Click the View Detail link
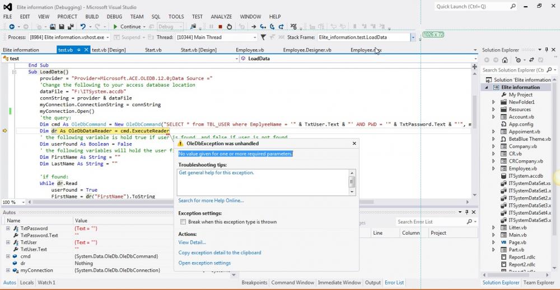Image resolution: width=560 pixels, height=290 pixels. point(192,243)
